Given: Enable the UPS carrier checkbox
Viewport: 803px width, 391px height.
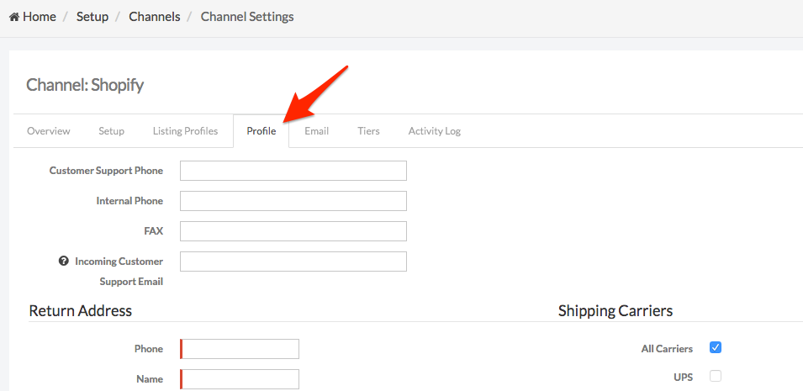Looking at the screenshot, I should [x=716, y=377].
